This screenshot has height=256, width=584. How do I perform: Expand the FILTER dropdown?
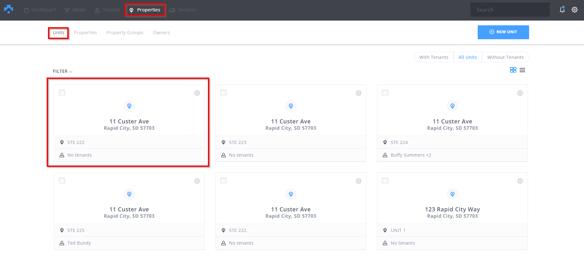(x=63, y=72)
